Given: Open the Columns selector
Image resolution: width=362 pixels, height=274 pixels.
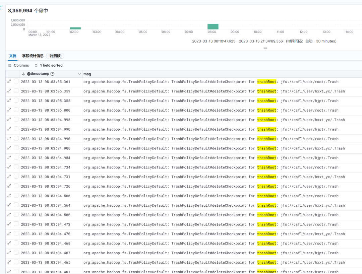Looking at the screenshot, I should (19, 65).
